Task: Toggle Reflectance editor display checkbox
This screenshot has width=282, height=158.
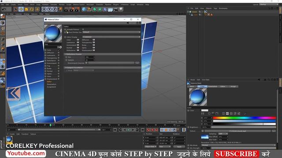Action: (x=78, y=50)
